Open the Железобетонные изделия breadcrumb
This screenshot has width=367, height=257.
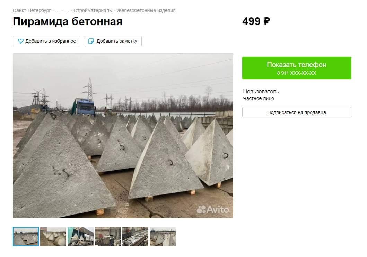point(146,10)
